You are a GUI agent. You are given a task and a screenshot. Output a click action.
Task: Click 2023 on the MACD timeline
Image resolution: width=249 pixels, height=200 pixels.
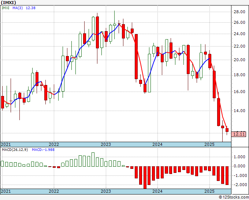click(x=106, y=191)
